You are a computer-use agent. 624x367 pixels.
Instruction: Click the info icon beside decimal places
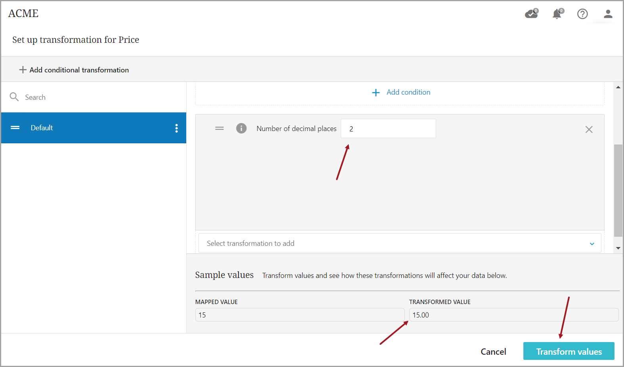(x=241, y=128)
